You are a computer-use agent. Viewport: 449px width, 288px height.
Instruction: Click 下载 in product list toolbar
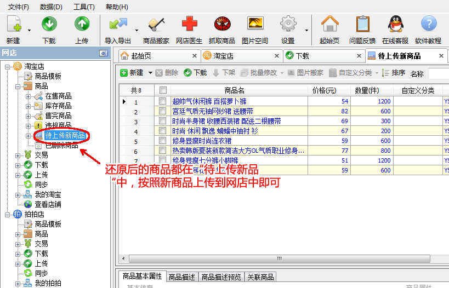[195, 73]
